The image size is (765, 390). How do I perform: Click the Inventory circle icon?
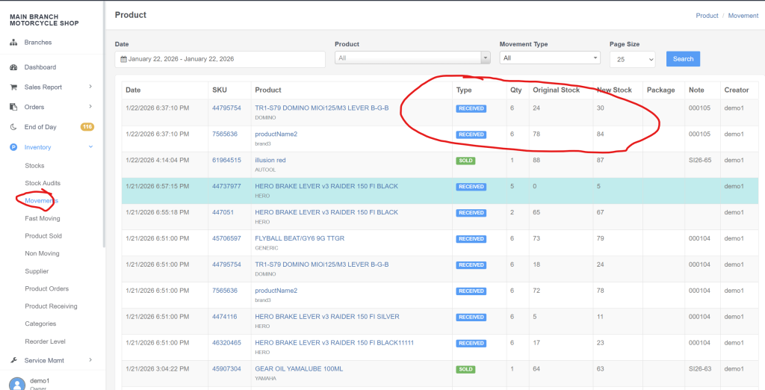(13, 148)
